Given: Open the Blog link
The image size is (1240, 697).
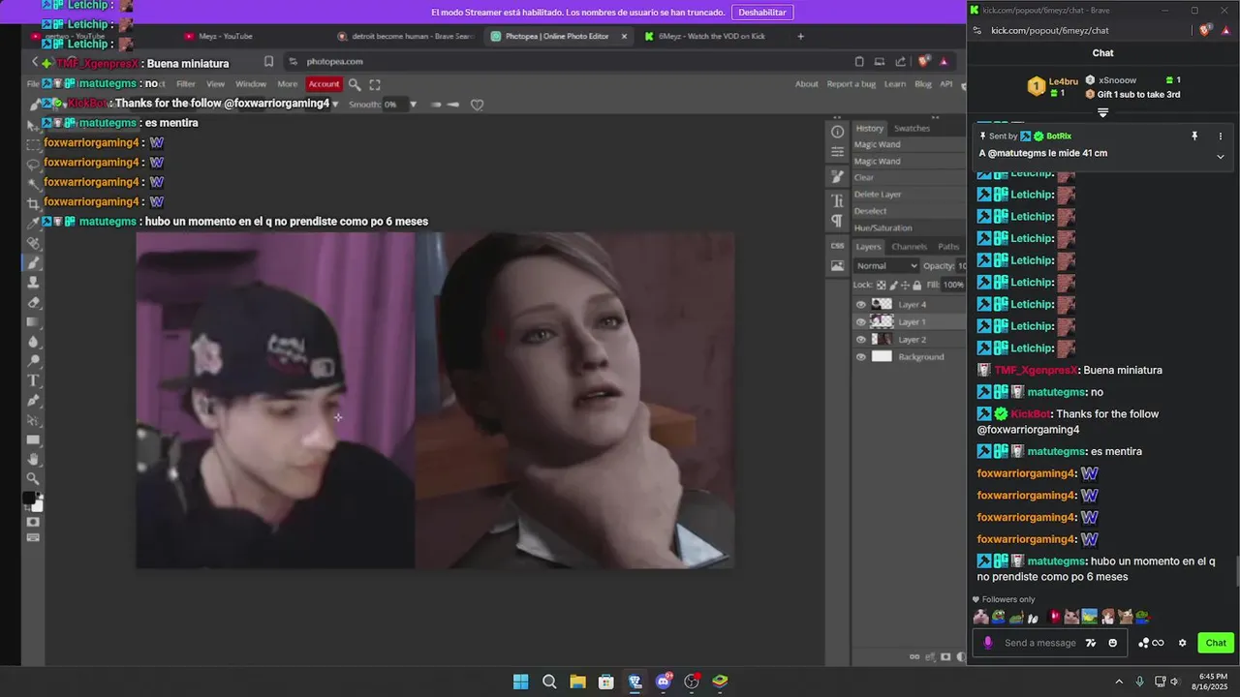Looking at the screenshot, I should [x=923, y=84].
